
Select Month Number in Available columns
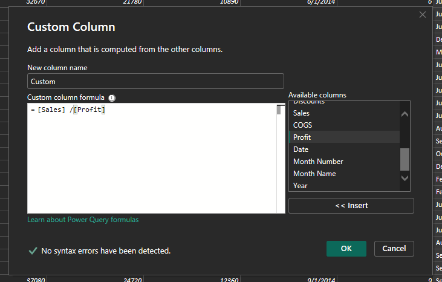(344, 162)
